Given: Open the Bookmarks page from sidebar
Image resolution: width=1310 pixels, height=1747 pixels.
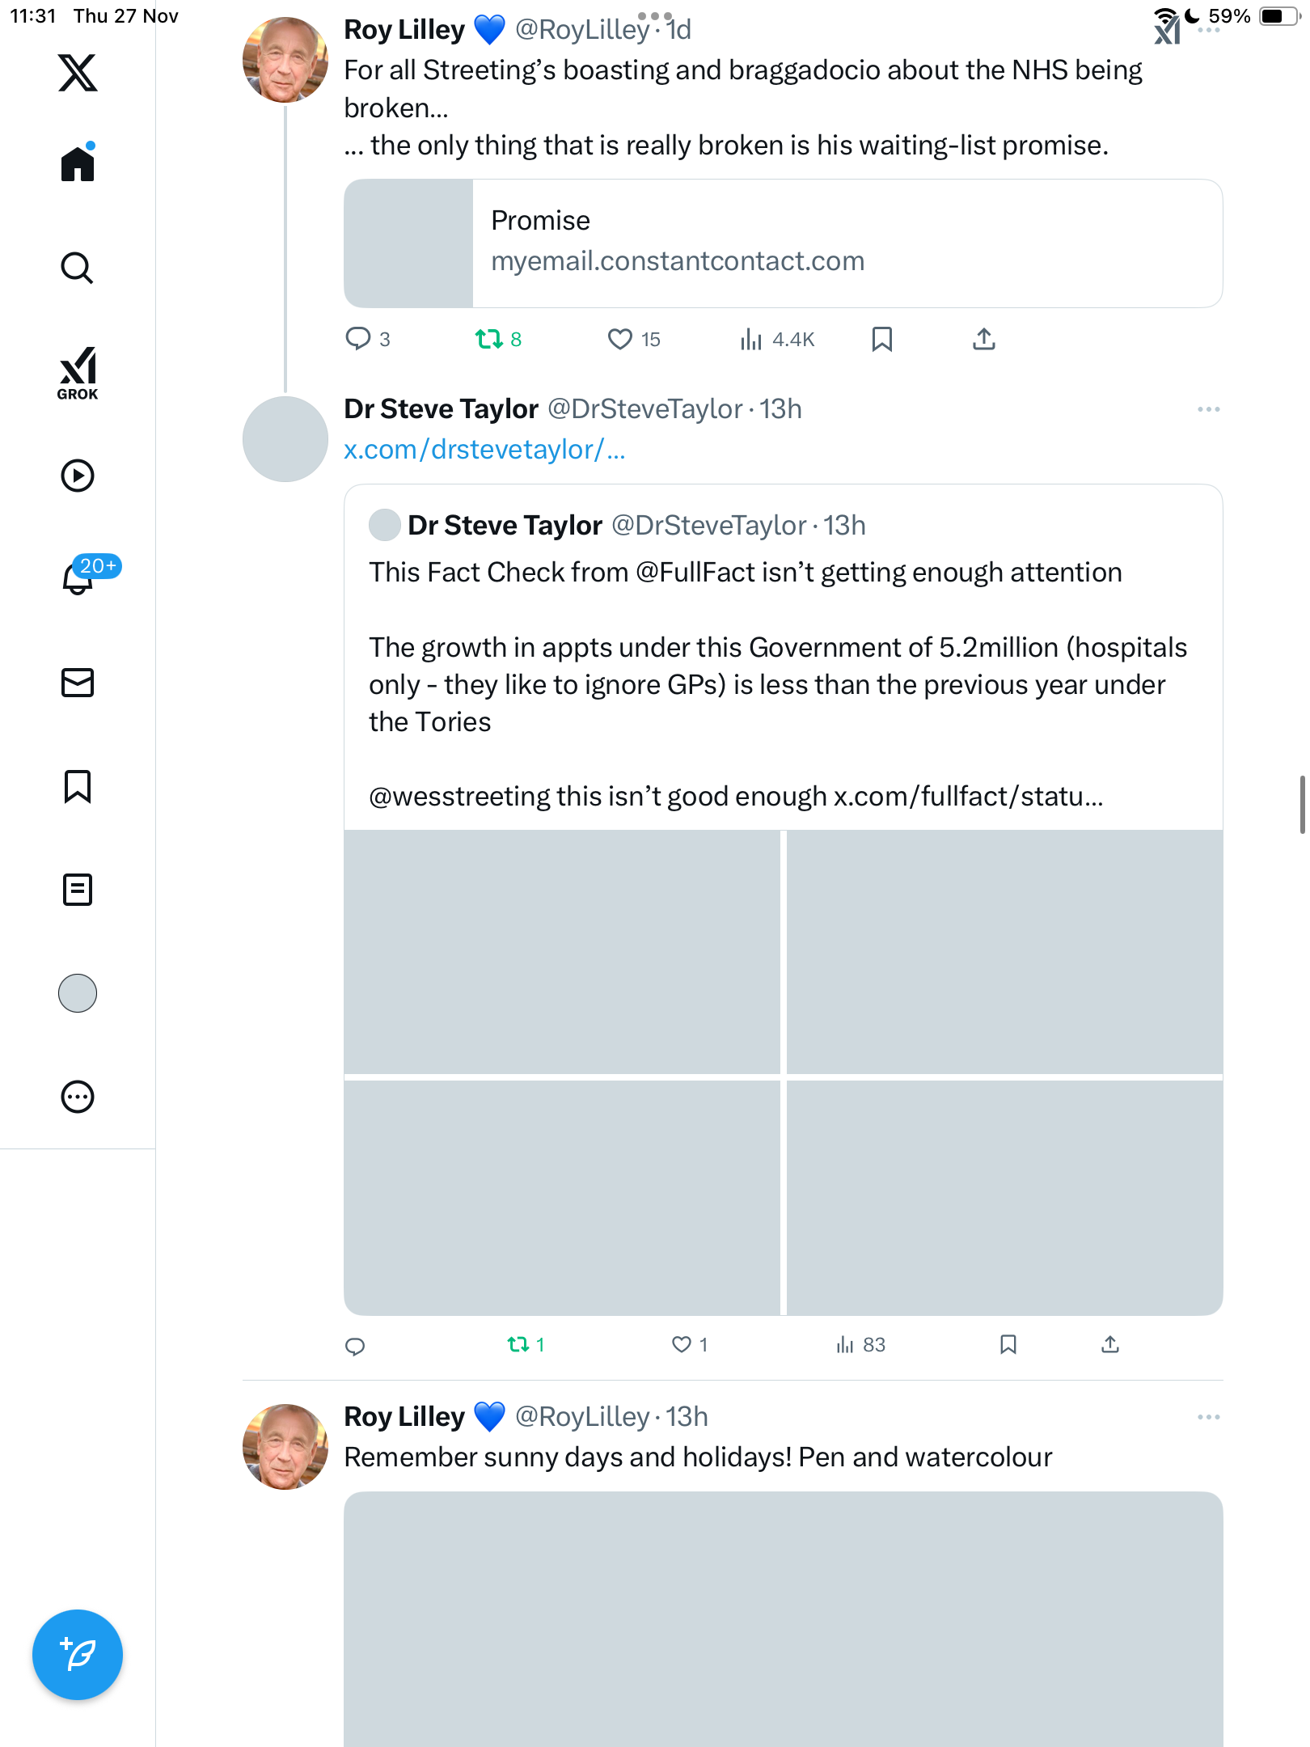Looking at the screenshot, I should coord(78,786).
